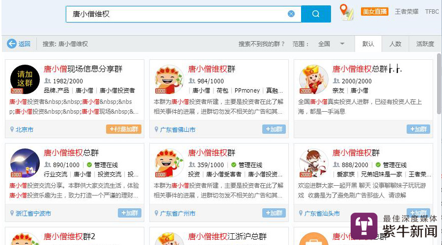Click the 浙江省宁波市 location link
This screenshot has width=442, height=245.
pyautogui.click(x=33, y=214)
